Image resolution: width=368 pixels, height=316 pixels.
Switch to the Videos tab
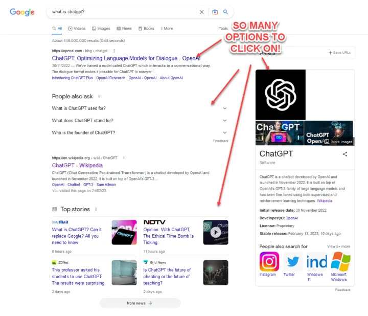click(77, 29)
